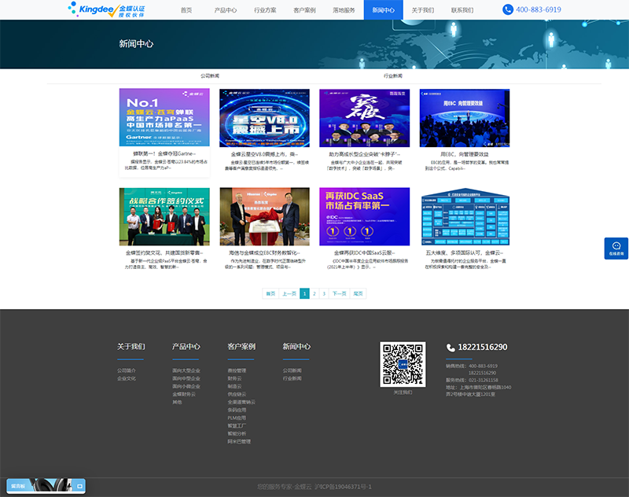Open the footer link 金蝶财务云

[x=184, y=394]
